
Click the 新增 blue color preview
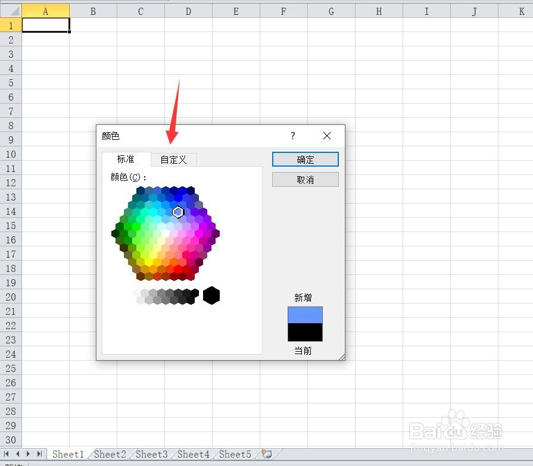(x=304, y=314)
